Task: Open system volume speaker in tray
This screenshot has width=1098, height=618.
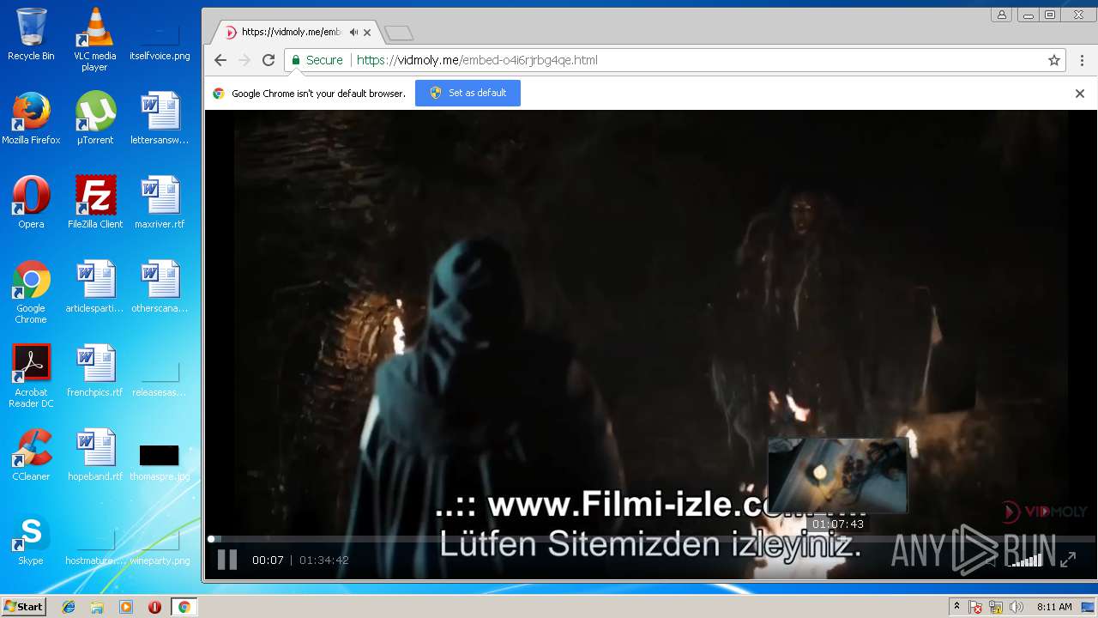Action: 1017,607
